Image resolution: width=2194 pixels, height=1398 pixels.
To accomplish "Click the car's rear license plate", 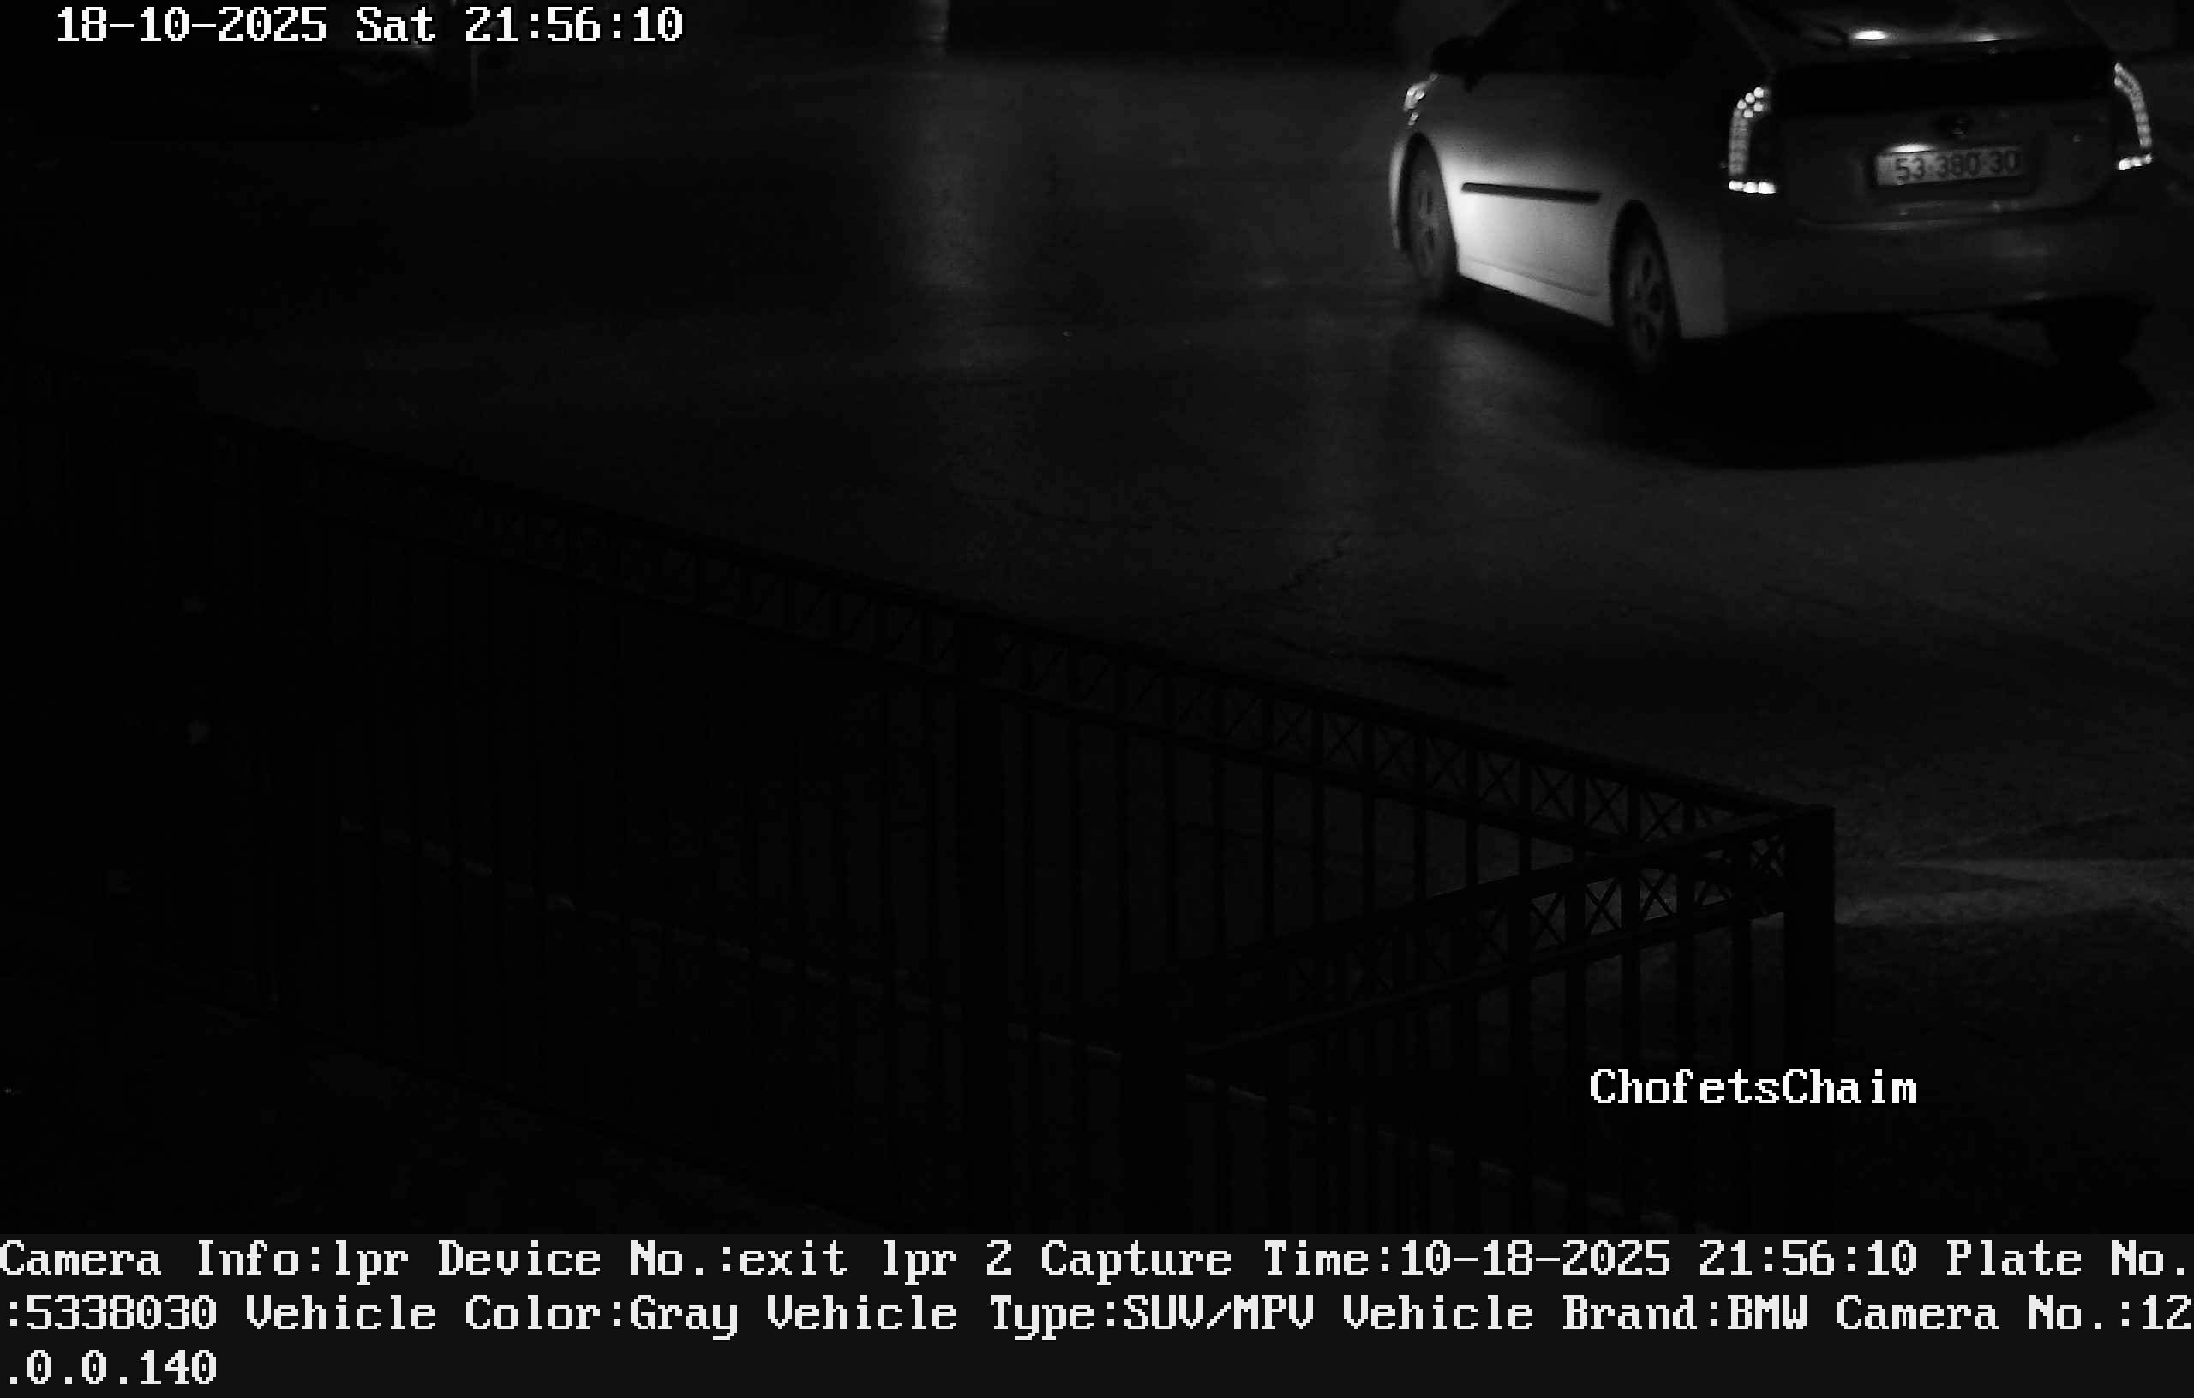I will coord(1950,166).
